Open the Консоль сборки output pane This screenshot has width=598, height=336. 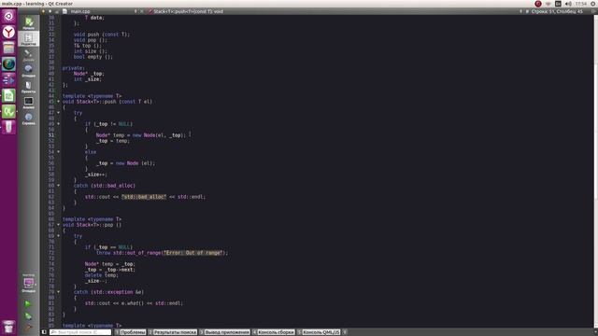point(273,332)
